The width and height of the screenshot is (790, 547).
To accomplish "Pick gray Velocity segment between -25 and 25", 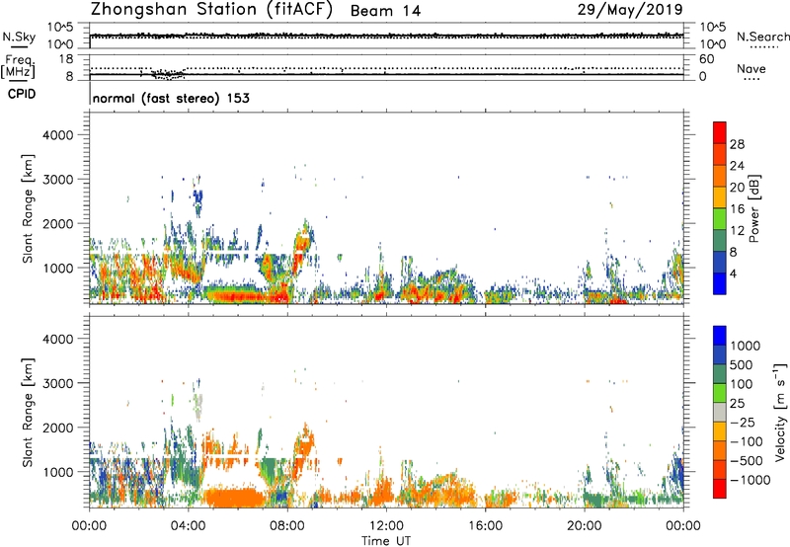I will pyautogui.click(x=720, y=412).
